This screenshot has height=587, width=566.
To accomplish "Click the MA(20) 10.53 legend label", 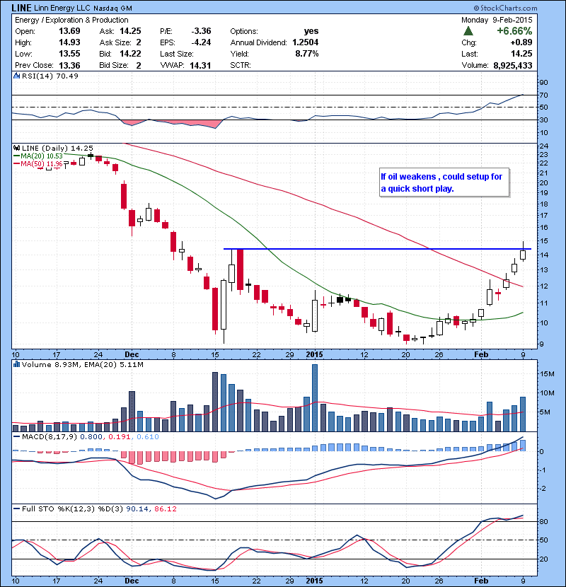I will [x=41, y=156].
